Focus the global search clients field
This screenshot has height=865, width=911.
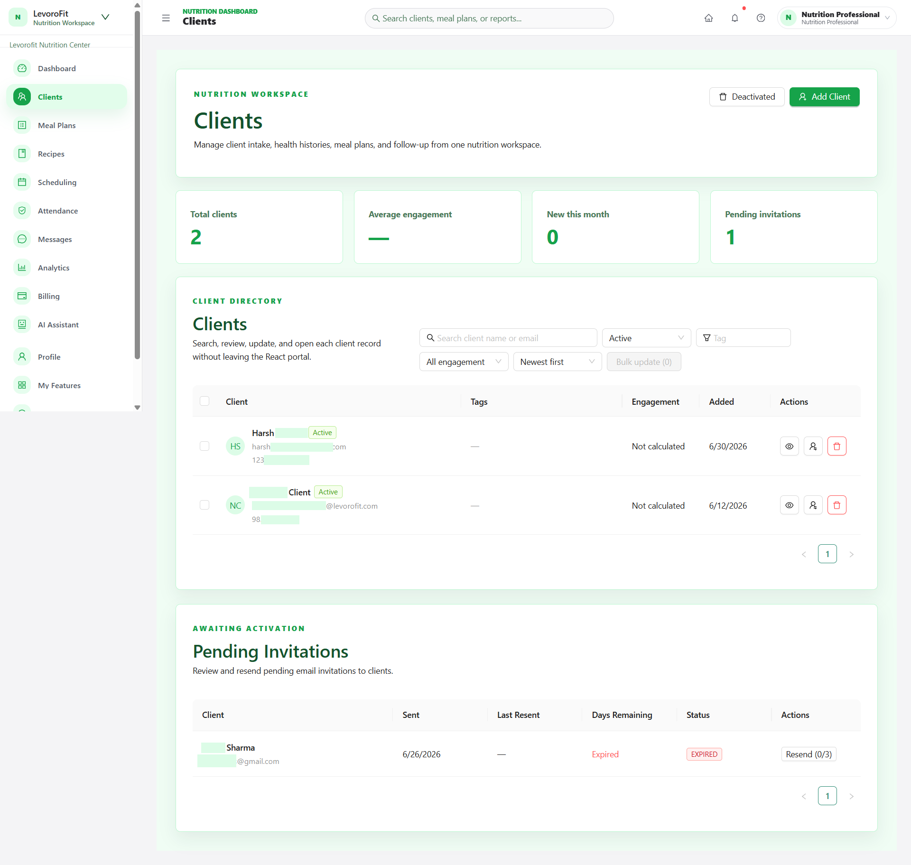click(489, 18)
